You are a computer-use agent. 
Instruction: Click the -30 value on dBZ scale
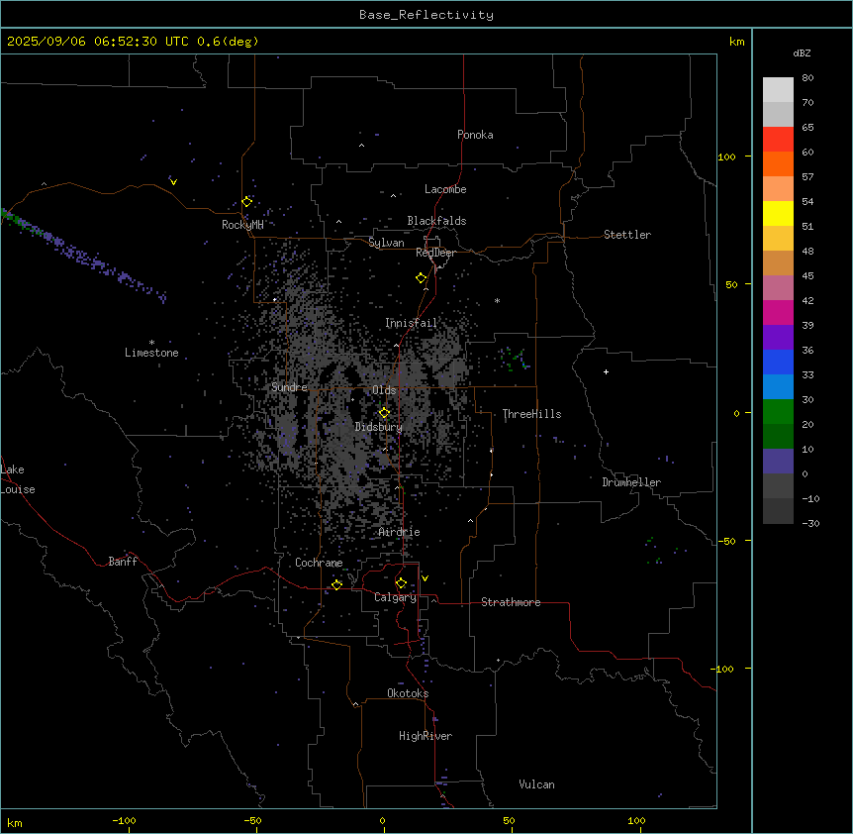(x=810, y=523)
